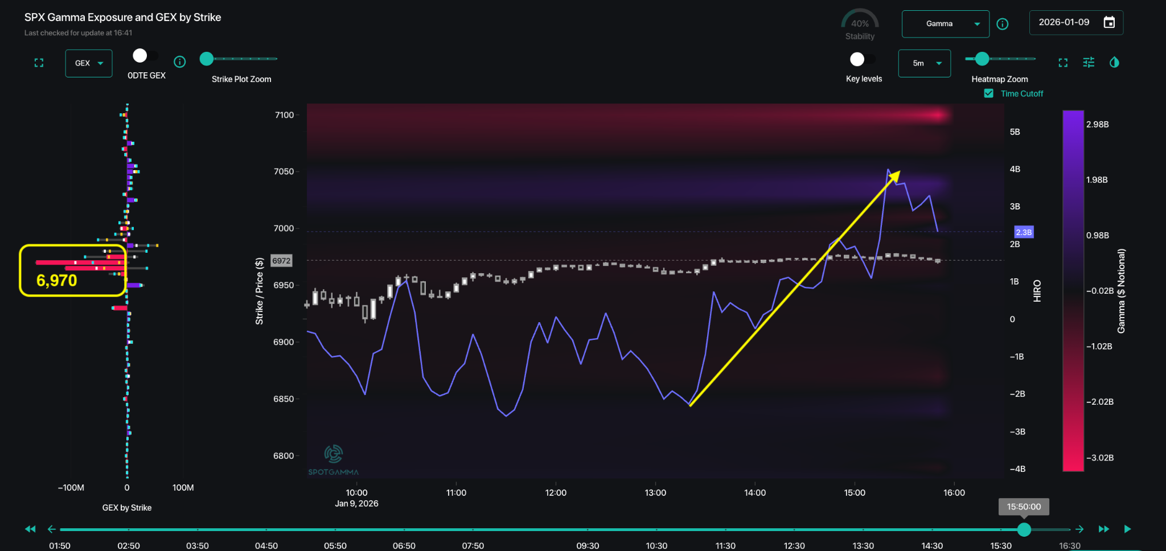Click the info icon beside Gamma dropdown

tap(1003, 24)
